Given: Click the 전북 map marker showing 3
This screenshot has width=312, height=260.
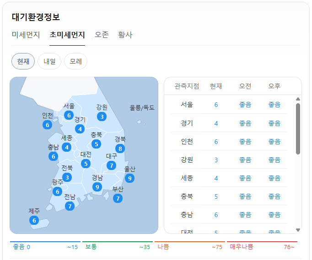Looking at the screenshot, I should point(67,177).
